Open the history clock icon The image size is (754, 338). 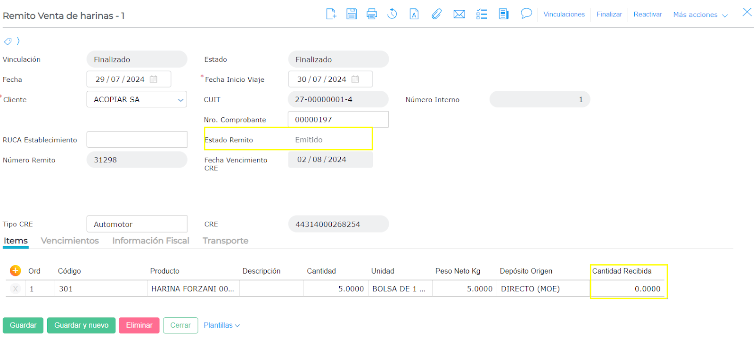[x=392, y=14]
